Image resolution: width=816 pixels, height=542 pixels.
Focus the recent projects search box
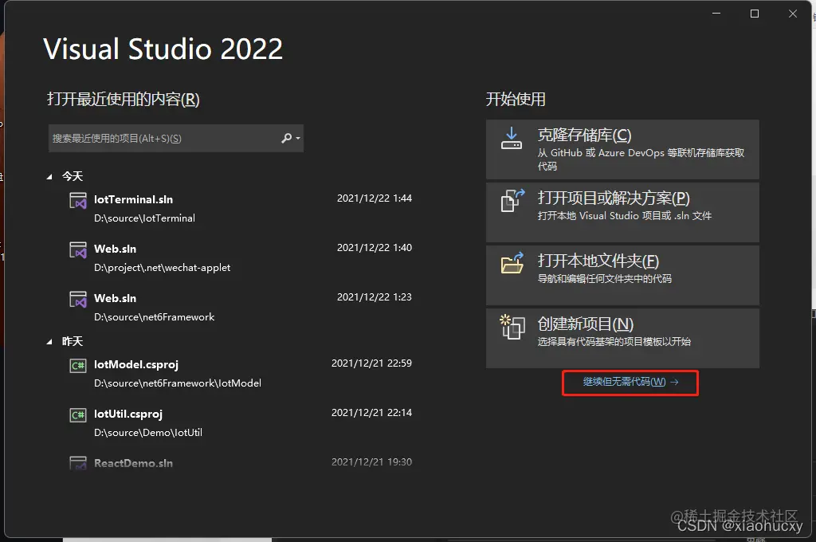coord(176,138)
